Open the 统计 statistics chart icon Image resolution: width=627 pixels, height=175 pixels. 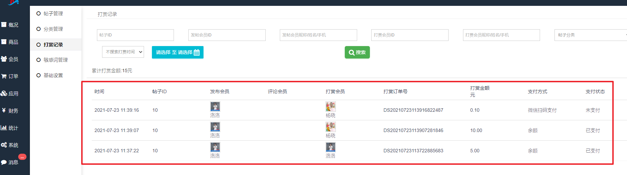4,128
